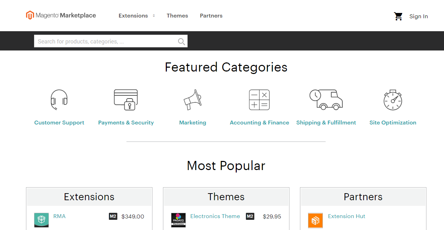Viewport: 444px width, 230px height.
Task: Open the Extension Hut partner link
Action: 346,216
